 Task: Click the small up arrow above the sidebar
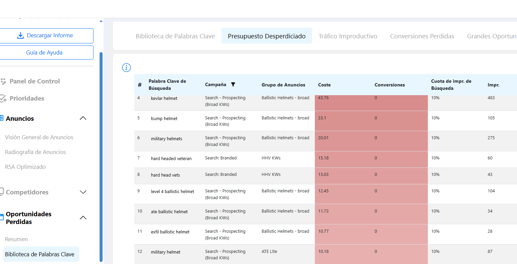(x=101, y=21)
